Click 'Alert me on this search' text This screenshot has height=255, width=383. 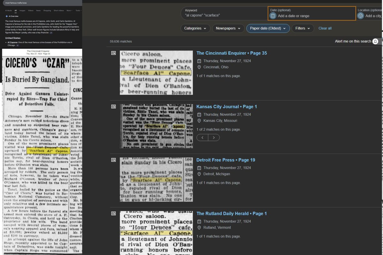coord(353,41)
